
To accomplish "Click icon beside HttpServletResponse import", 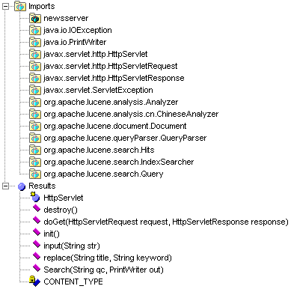I will 35,78.
